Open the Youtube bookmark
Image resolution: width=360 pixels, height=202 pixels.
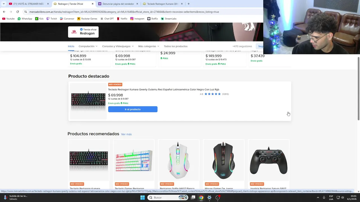tap(8, 19)
